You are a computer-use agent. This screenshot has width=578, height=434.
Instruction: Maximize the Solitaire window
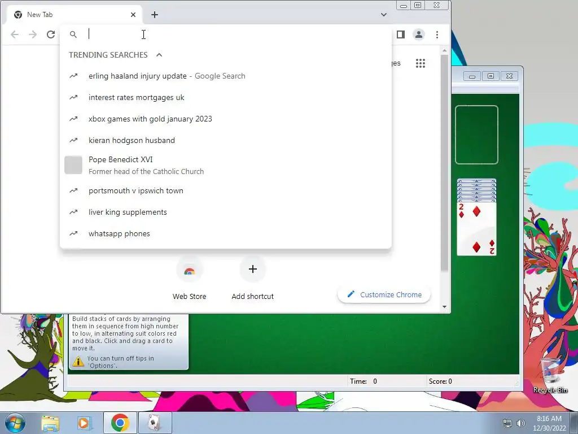[x=491, y=76]
